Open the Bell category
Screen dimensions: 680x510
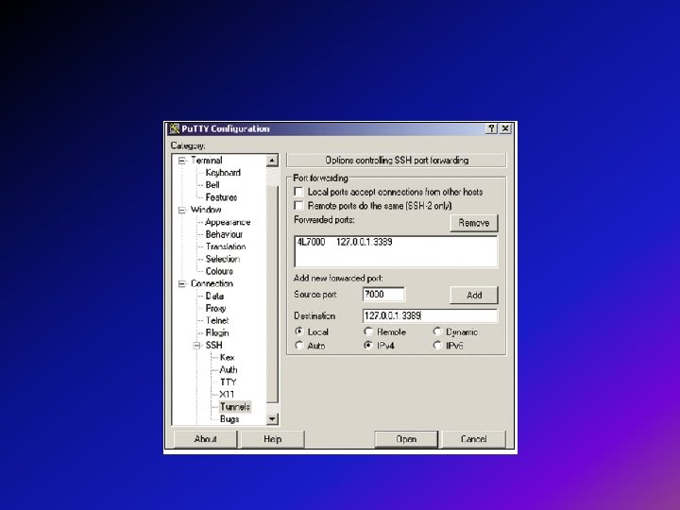[x=212, y=185]
